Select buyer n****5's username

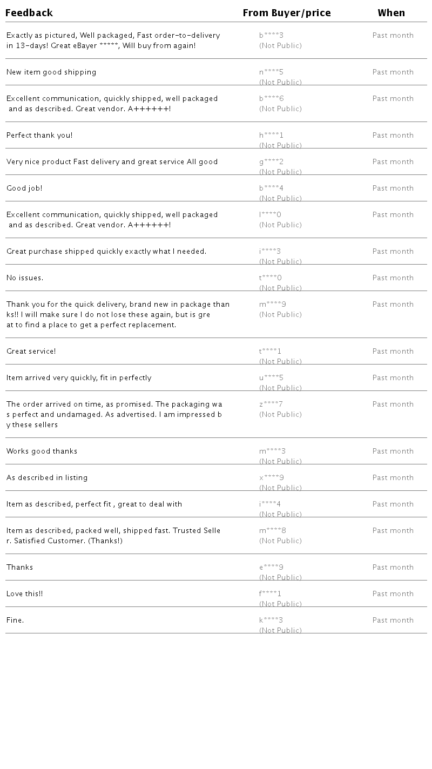[x=271, y=72]
